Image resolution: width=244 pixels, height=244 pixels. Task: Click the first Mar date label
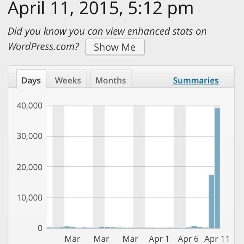tap(72, 239)
